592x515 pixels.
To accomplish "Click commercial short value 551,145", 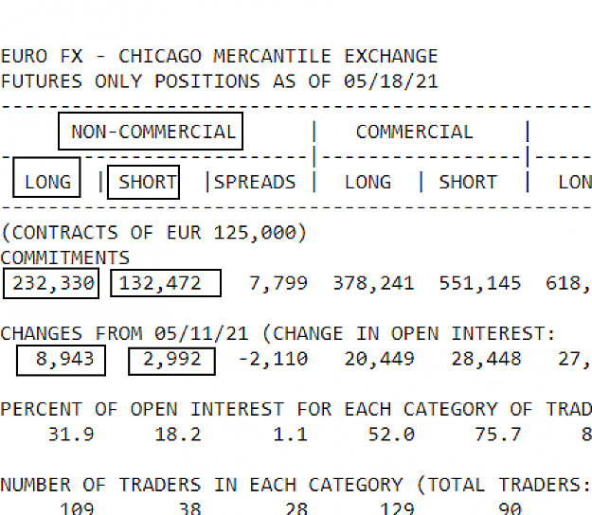I will [x=480, y=283].
